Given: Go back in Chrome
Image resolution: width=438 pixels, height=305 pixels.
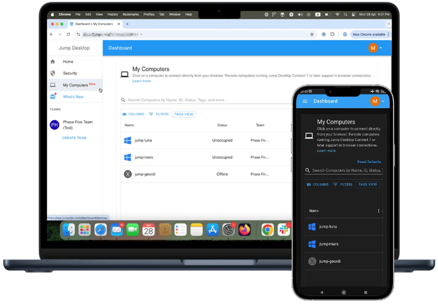Looking at the screenshot, I should coord(51,34).
